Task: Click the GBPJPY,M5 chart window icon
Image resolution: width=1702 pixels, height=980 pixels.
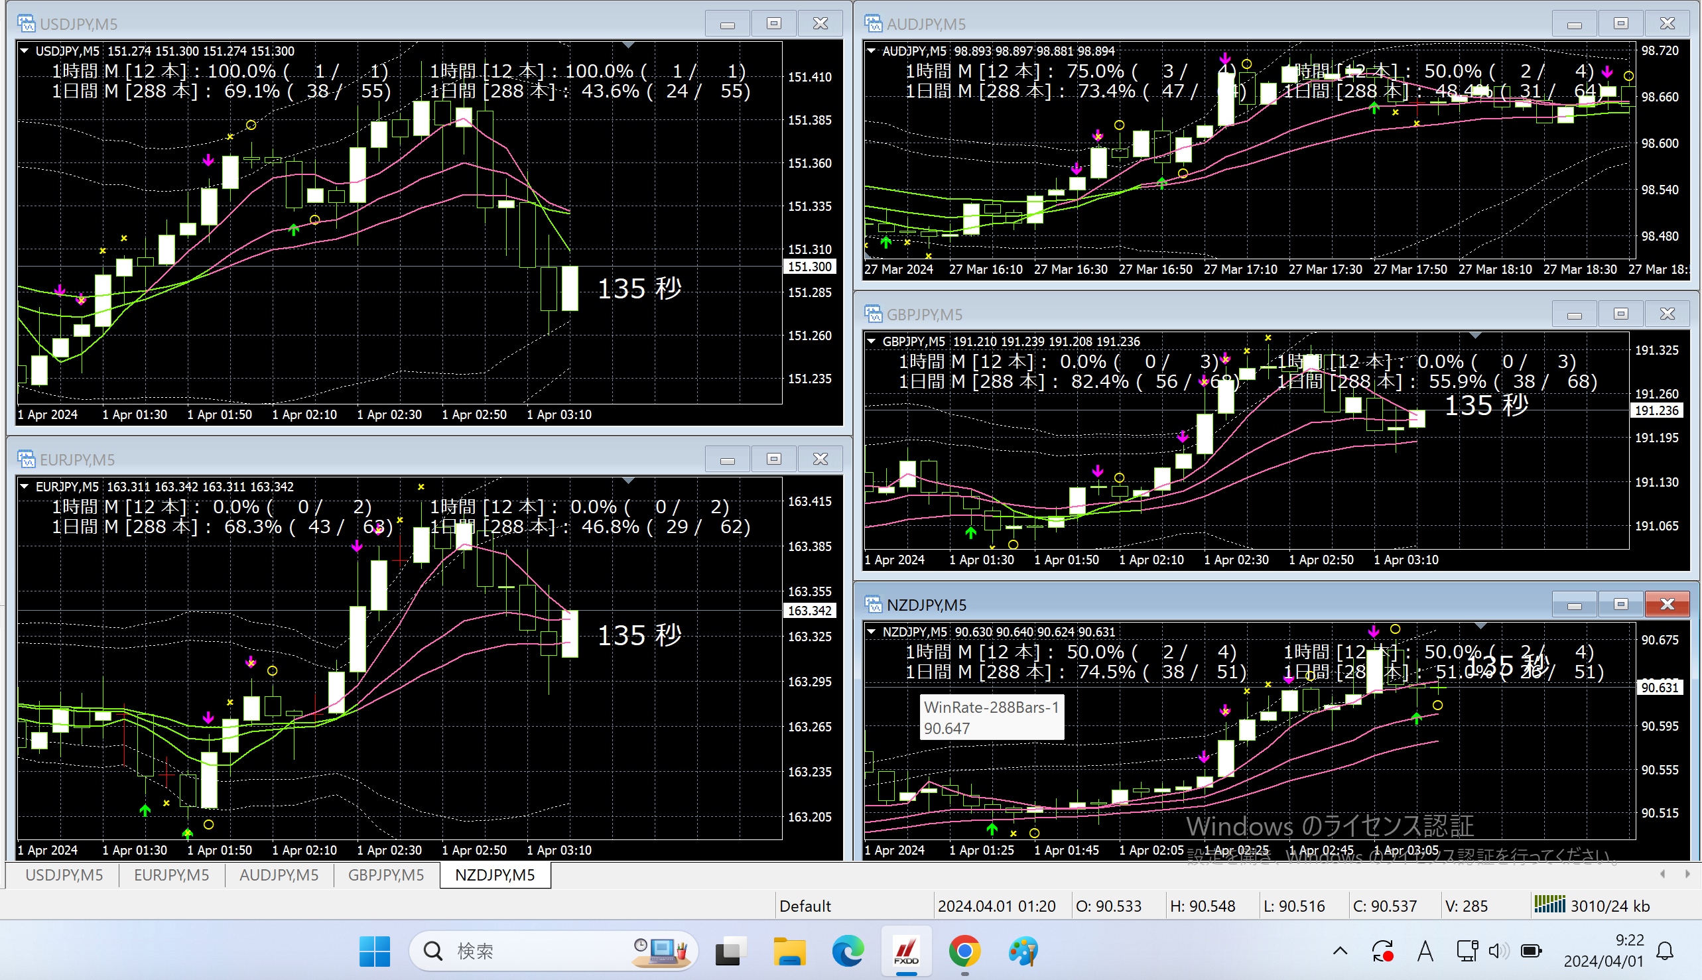Action: [873, 314]
